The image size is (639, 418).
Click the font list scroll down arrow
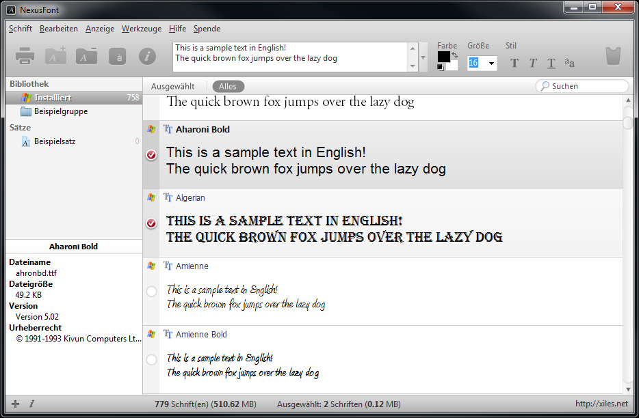click(x=628, y=389)
